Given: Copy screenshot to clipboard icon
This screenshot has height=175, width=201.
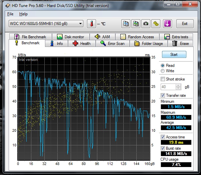Looking at the screenshot, I should click(x=136, y=24).
